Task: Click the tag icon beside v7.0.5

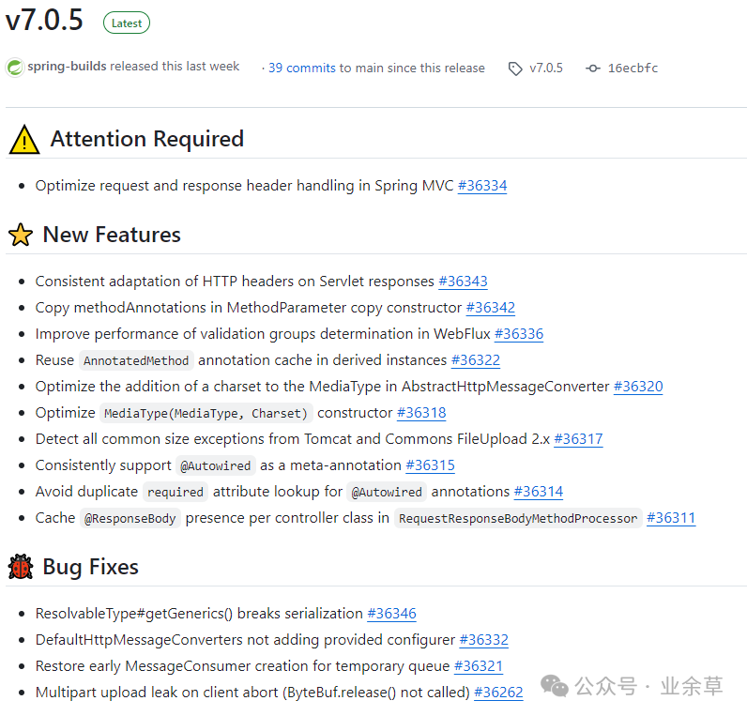Action: coord(515,69)
